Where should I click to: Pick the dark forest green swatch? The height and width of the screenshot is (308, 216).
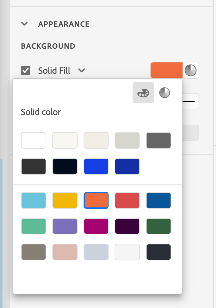click(x=159, y=226)
